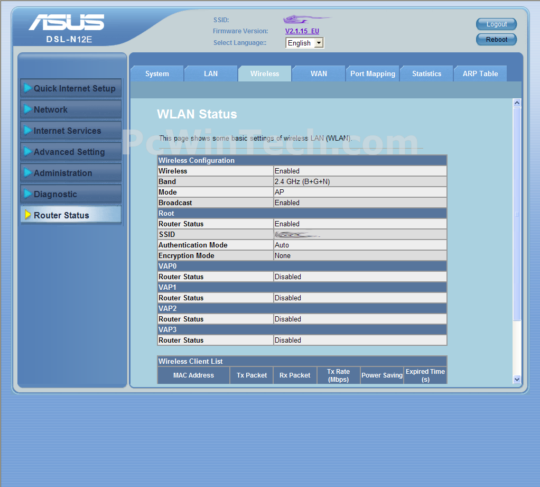Switch to the WAN tab

pos(319,73)
